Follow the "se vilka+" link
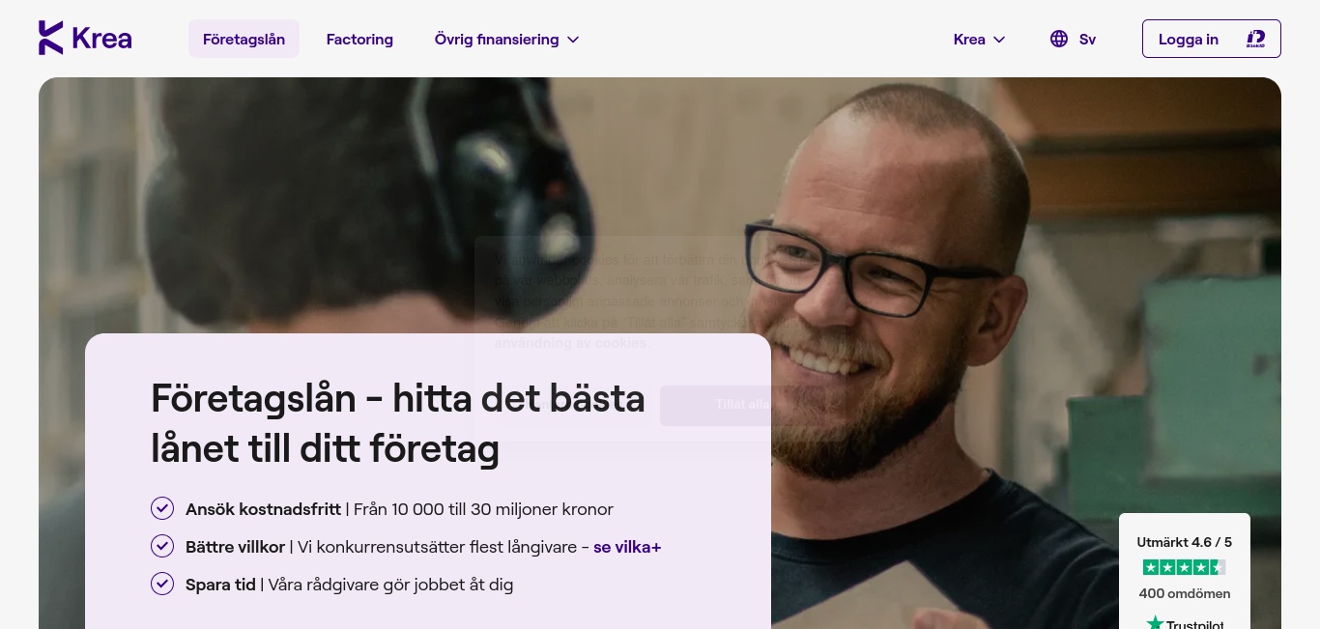The width and height of the screenshot is (1320, 629). [x=627, y=547]
